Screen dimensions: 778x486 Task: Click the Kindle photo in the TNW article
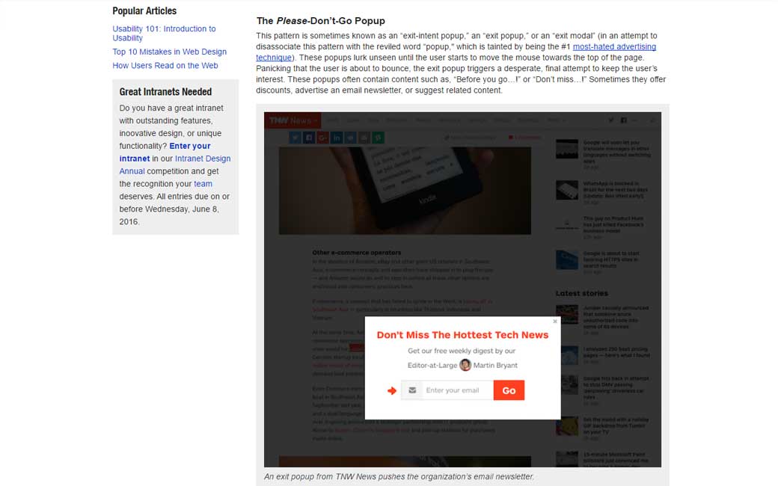(405, 191)
